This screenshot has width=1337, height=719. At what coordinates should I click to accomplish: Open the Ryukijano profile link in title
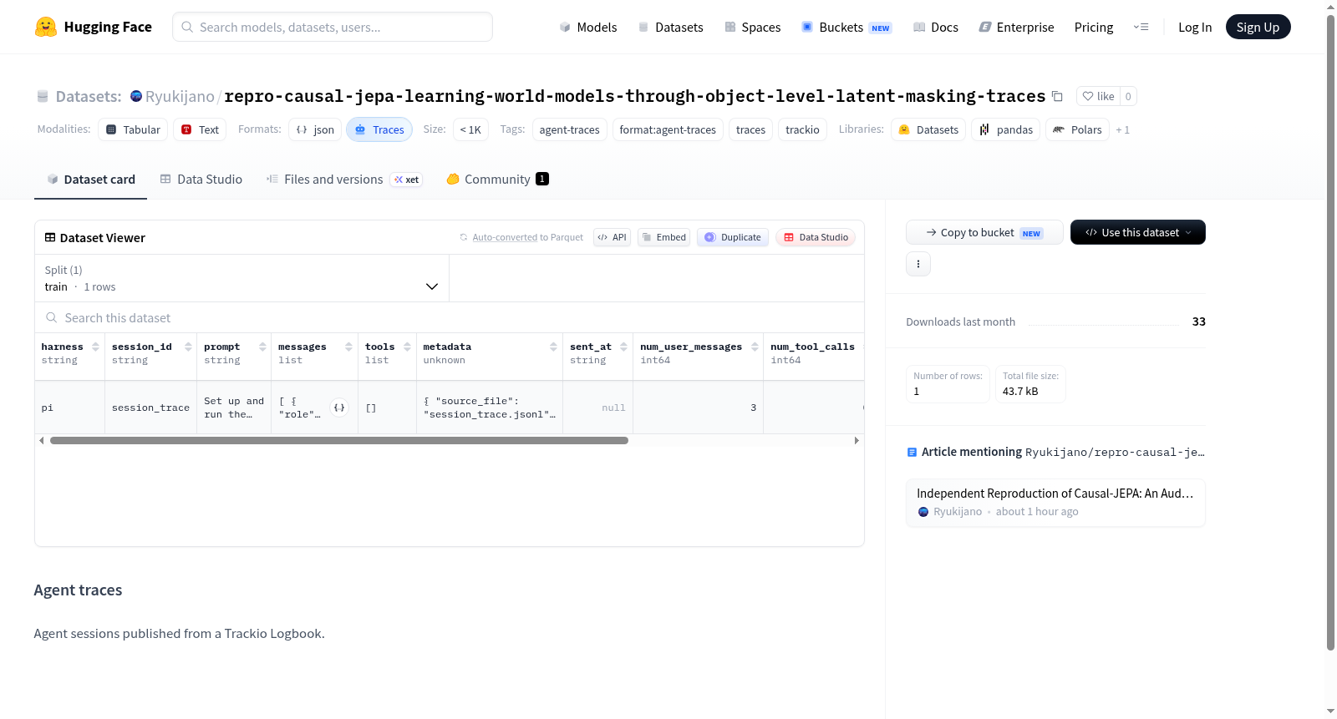point(180,96)
